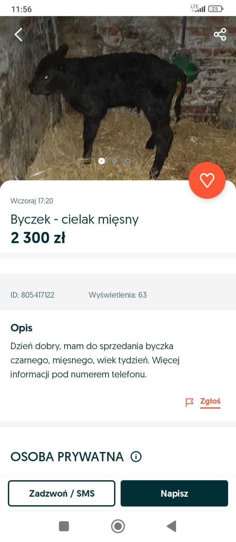Tap the back arrow on listing photo
This screenshot has width=236, height=542.
pos(18,34)
